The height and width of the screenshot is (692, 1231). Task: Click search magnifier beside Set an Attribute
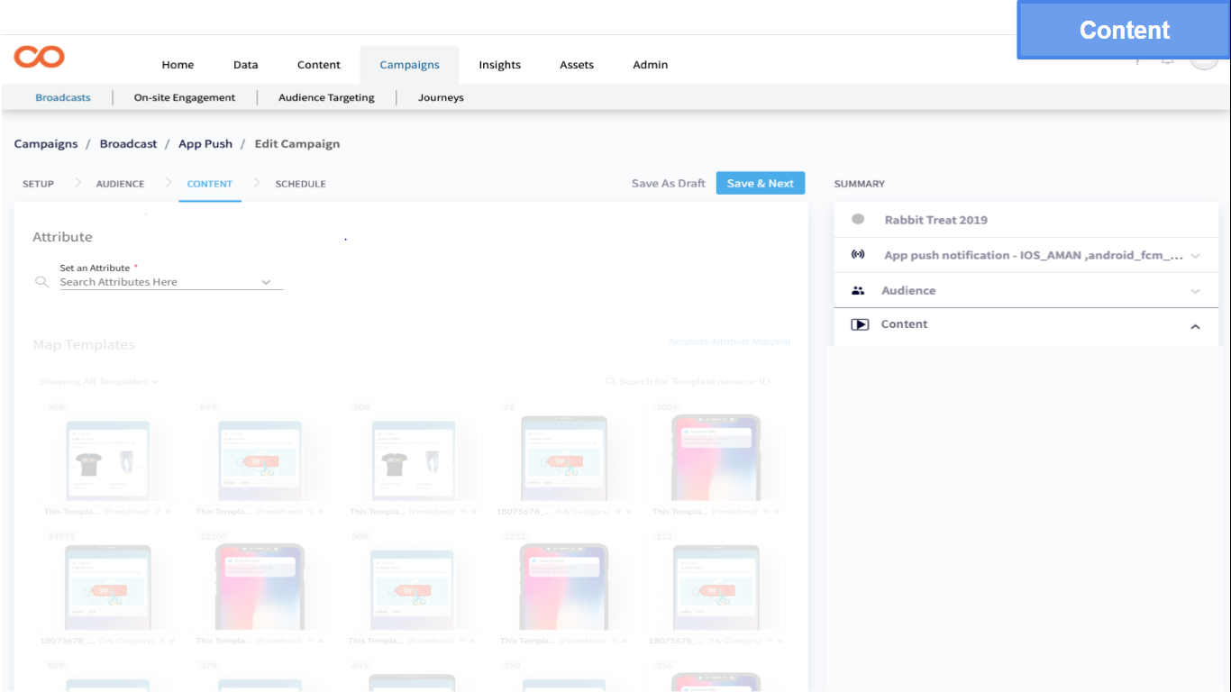(x=41, y=282)
